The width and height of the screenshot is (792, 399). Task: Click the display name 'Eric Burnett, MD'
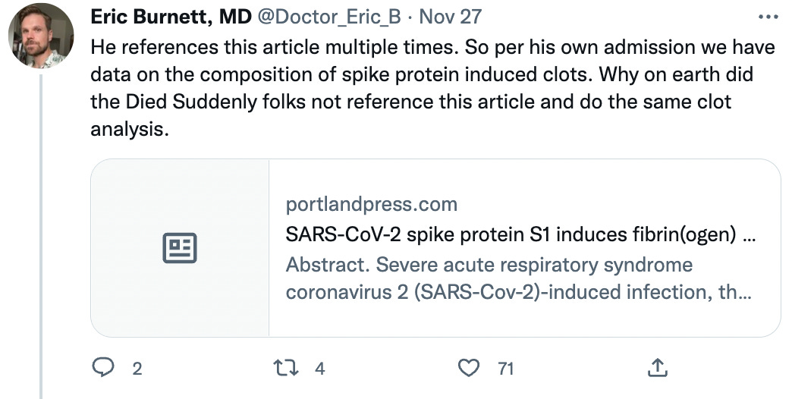(171, 17)
